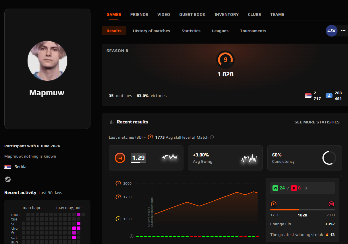
Task: Switch to the CLUBS tab
Action: [254, 14]
